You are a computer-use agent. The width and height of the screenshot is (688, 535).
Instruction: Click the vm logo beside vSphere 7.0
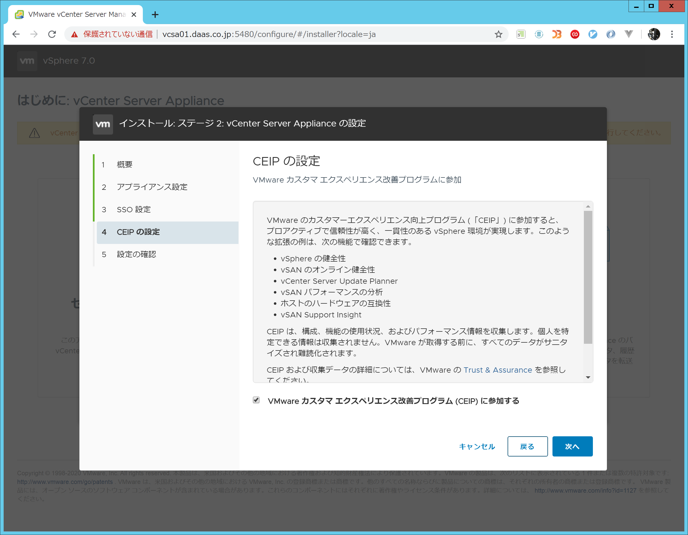[27, 61]
